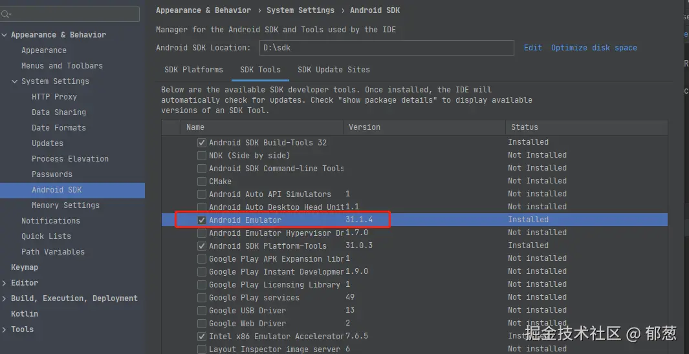The height and width of the screenshot is (354, 689).
Task: Check Google Play services checkbox
Action: (202, 298)
